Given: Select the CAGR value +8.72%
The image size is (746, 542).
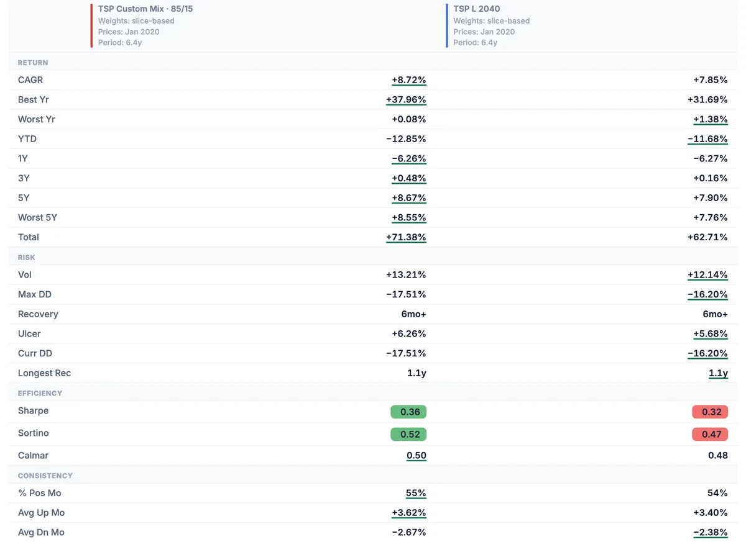Looking at the screenshot, I should pos(409,80).
